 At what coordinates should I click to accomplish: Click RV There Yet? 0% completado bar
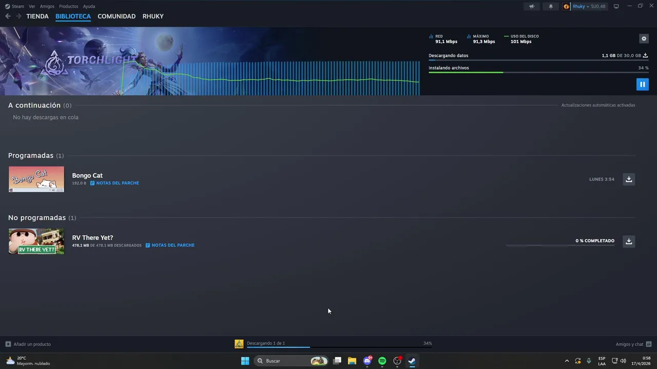[x=560, y=245]
